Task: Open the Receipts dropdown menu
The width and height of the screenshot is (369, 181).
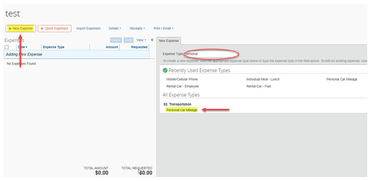Action: tap(137, 29)
